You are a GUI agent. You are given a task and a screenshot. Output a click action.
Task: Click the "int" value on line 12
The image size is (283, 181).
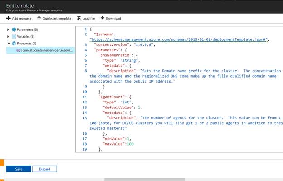point(126,103)
